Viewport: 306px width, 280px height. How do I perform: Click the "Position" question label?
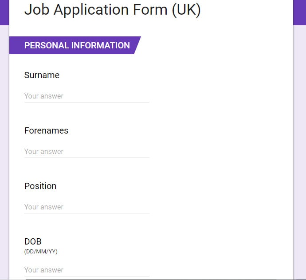click(40, 186)
